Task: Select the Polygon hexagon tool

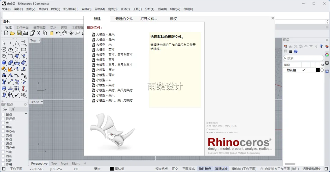Action: click(4, 56)
